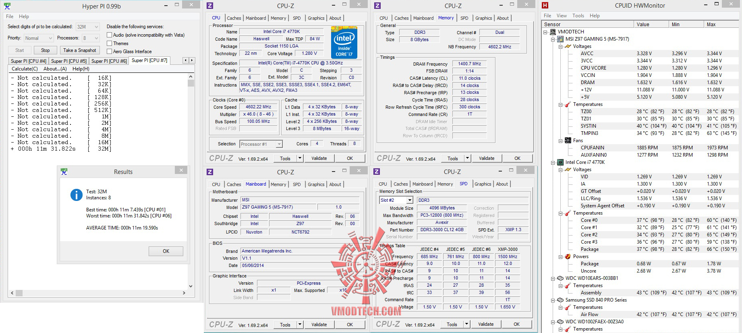This screenshot has width=742, height=333.
Task: Enable the Audio (solve incompatibility with Vista) checkbox
Action: [x=109, y=35]
